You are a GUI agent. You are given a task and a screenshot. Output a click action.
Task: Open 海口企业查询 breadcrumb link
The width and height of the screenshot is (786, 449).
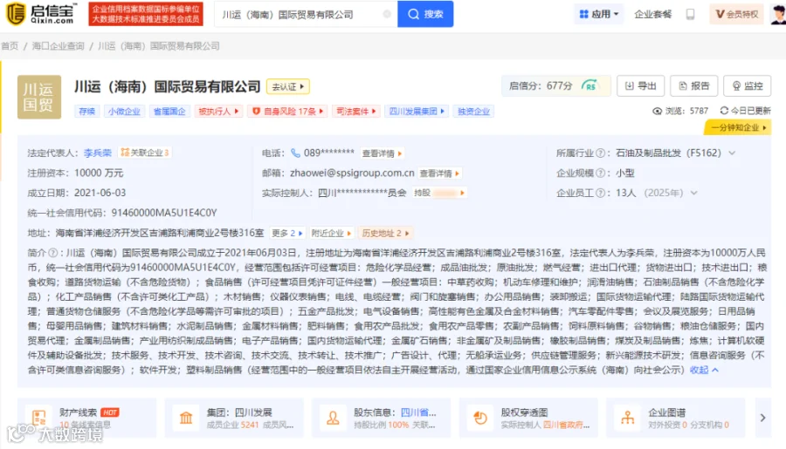pos(59,46)
